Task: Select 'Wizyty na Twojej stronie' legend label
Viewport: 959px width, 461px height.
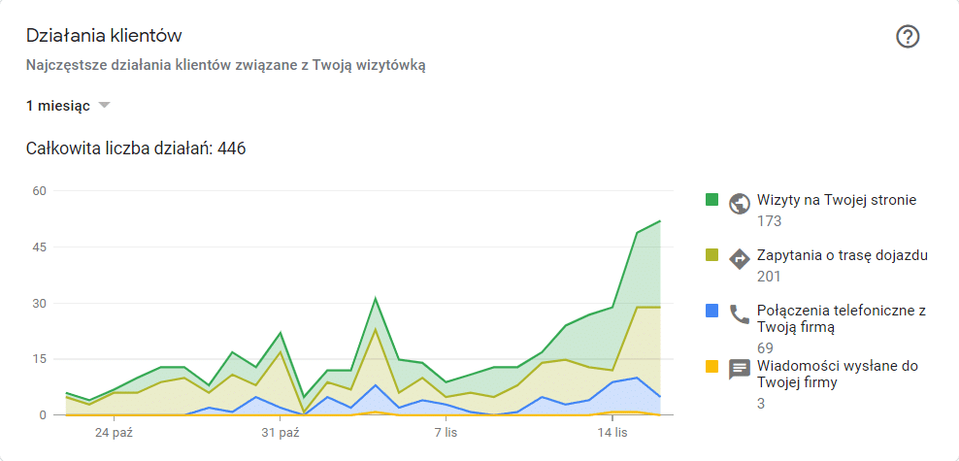Action: [836, 200]
